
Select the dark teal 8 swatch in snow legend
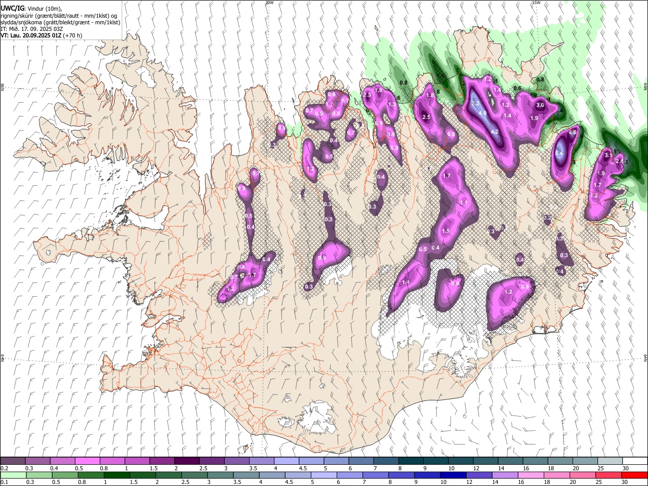411,461
